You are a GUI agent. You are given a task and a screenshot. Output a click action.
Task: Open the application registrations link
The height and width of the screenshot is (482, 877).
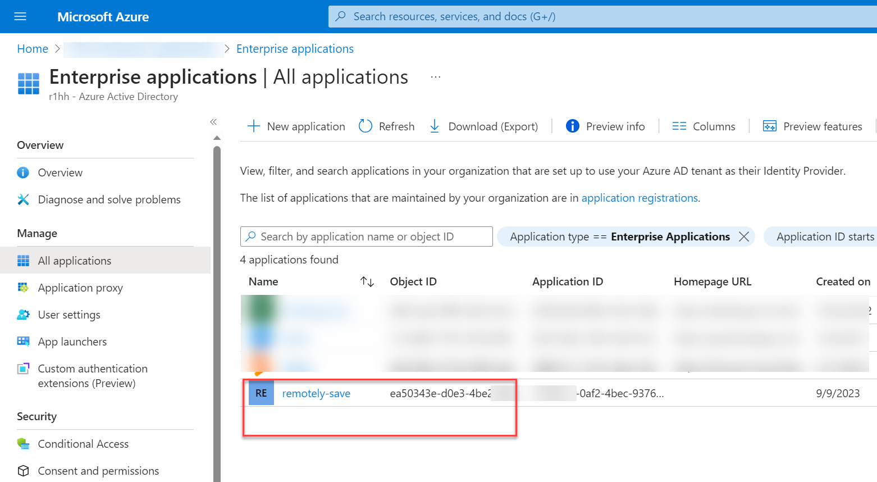(639, 198)
